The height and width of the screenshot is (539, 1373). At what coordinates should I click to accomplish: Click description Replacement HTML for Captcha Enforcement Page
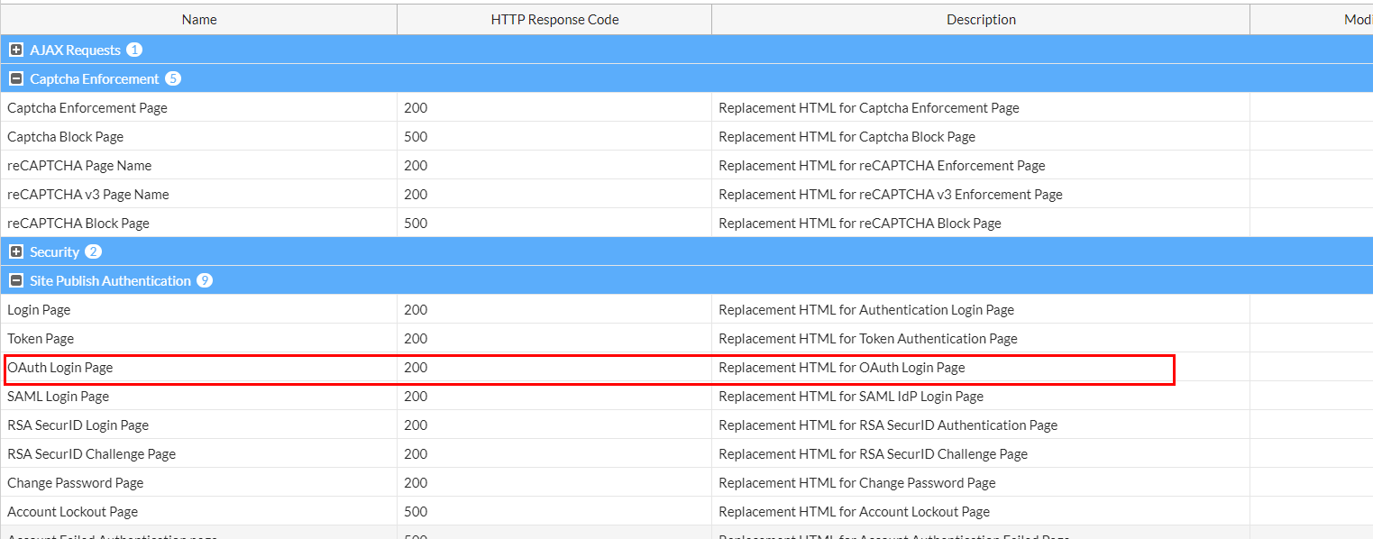point(869,108)
